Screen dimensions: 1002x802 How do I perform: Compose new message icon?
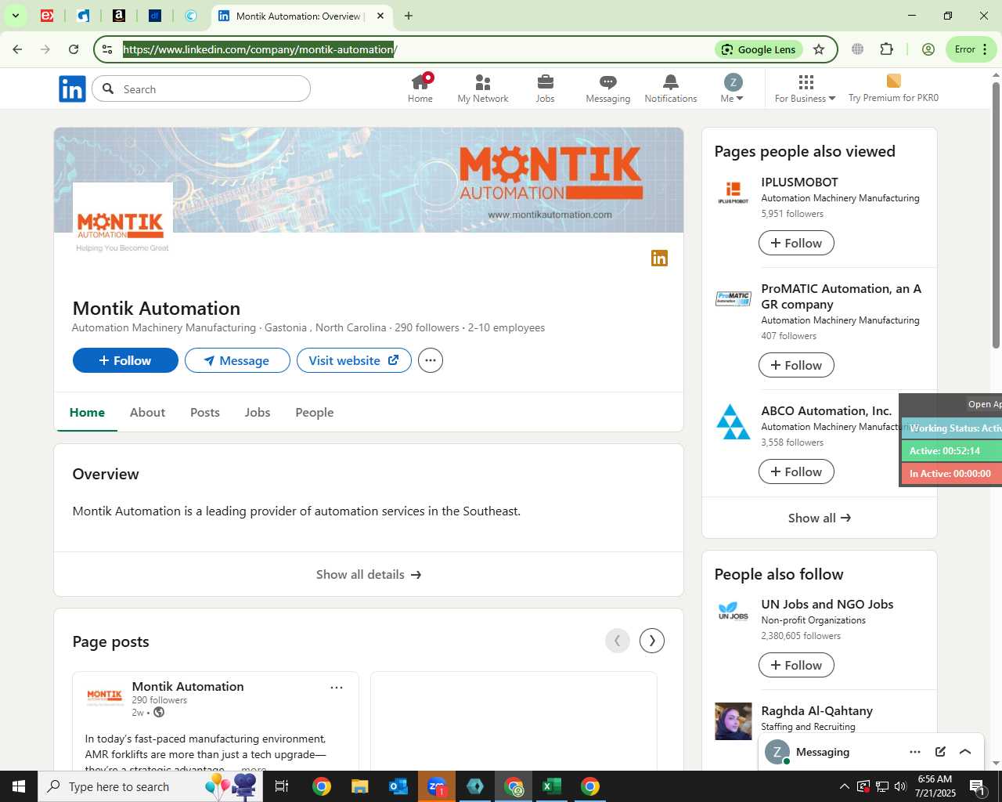click(x=940, y=752)
